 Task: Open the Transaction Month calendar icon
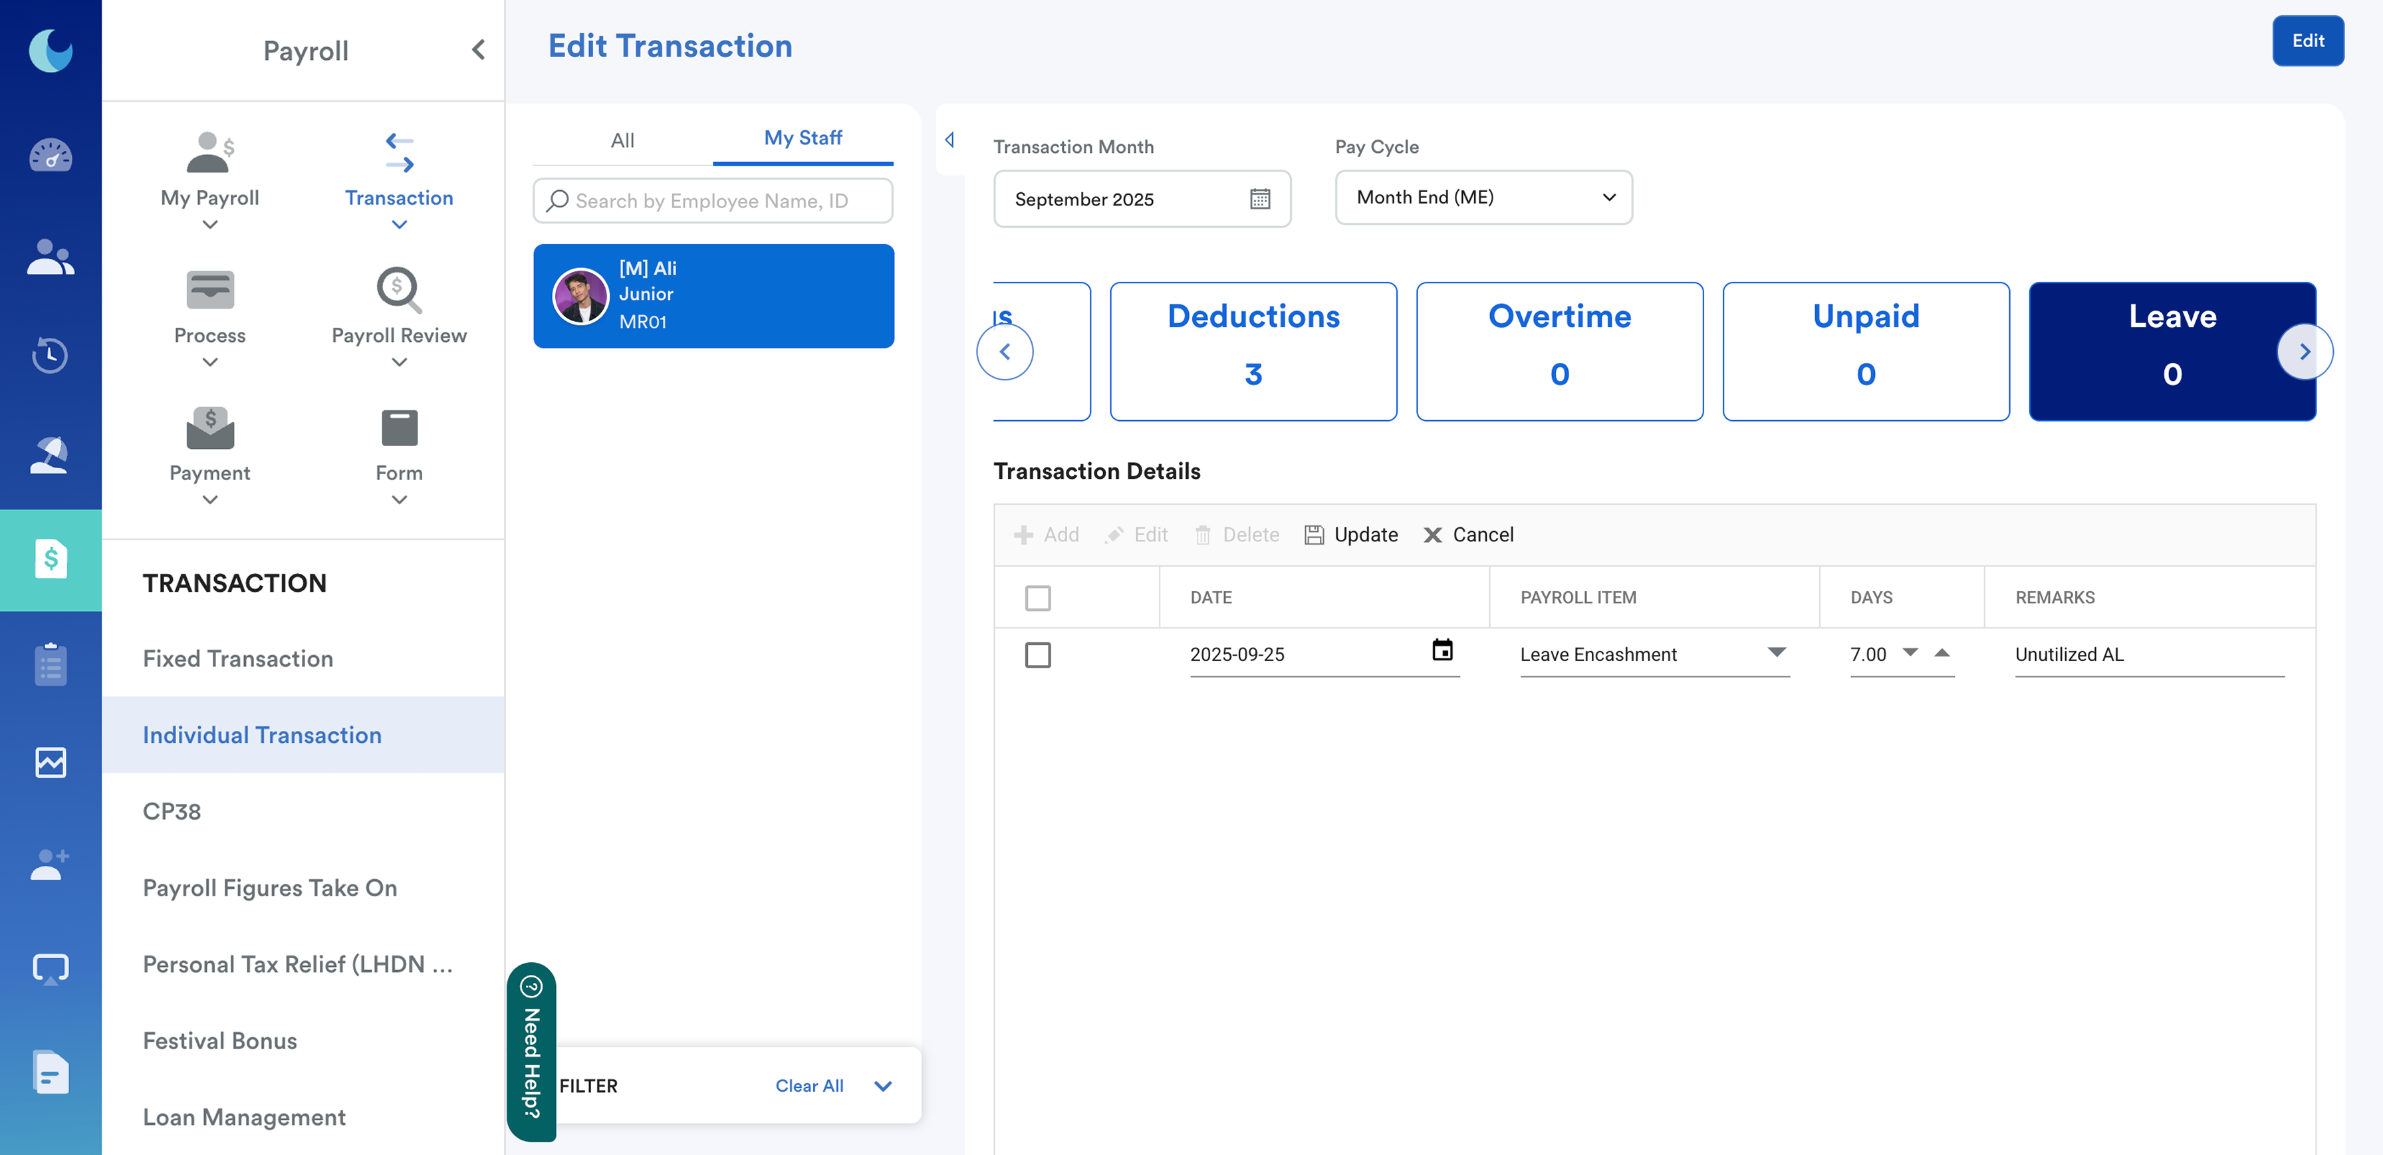(1259, 199)
